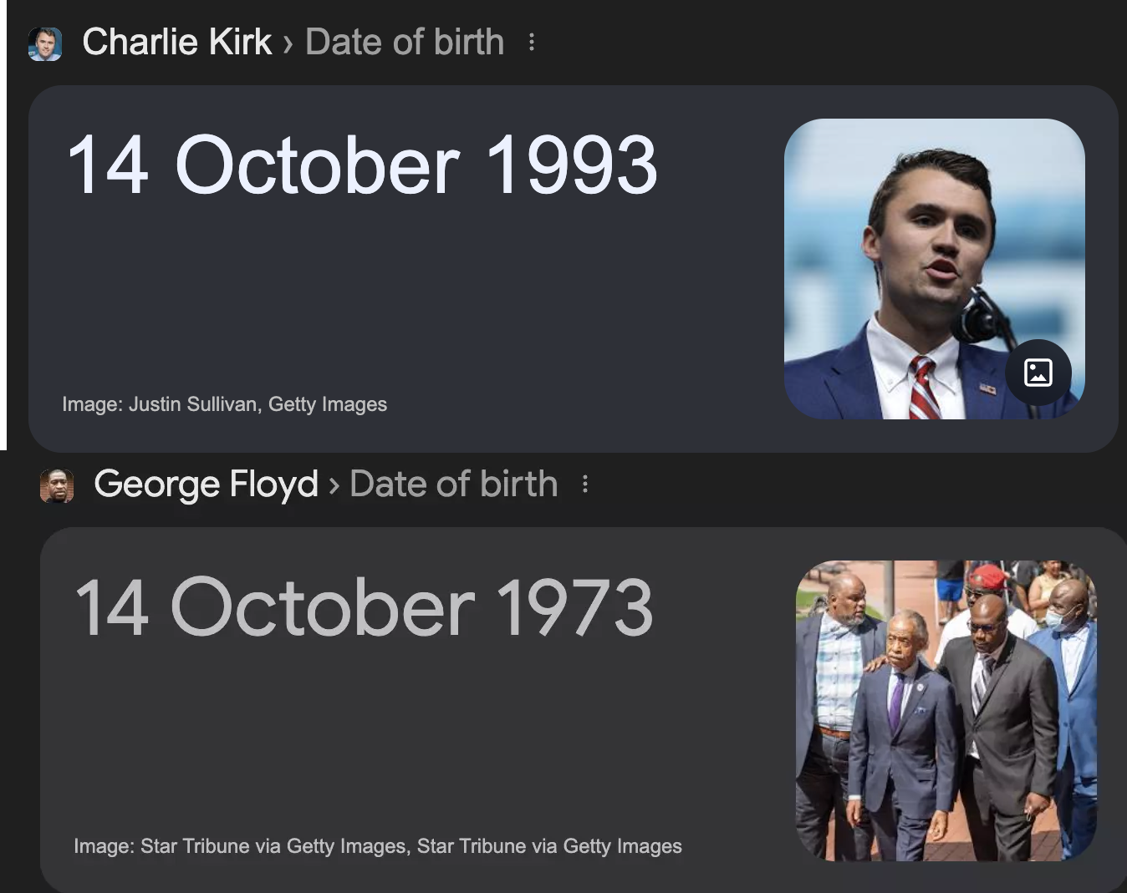
Task: Click the first 'Star Tribune via Getty Images' credit
Action: [273, 846]
